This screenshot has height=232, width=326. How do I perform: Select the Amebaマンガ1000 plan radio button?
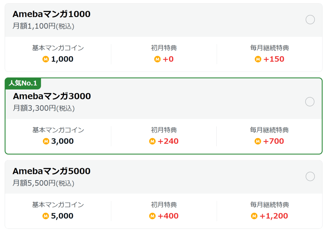click(x=310, y=20)
